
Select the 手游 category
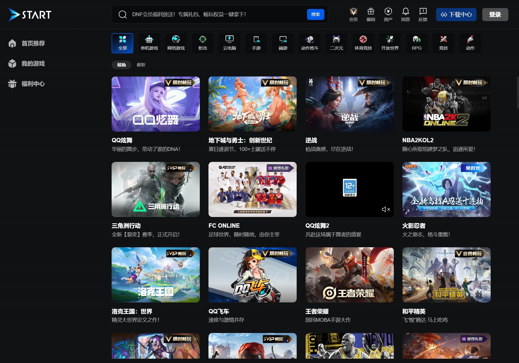pos(256,43)
